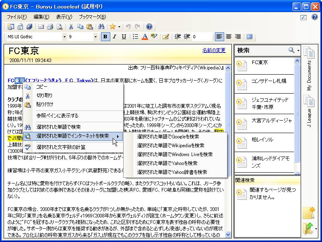Select 選択された単語でYahoo辞書を検索

(175, 172)
